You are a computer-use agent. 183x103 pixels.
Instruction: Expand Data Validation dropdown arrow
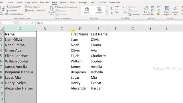coord(155,14)
